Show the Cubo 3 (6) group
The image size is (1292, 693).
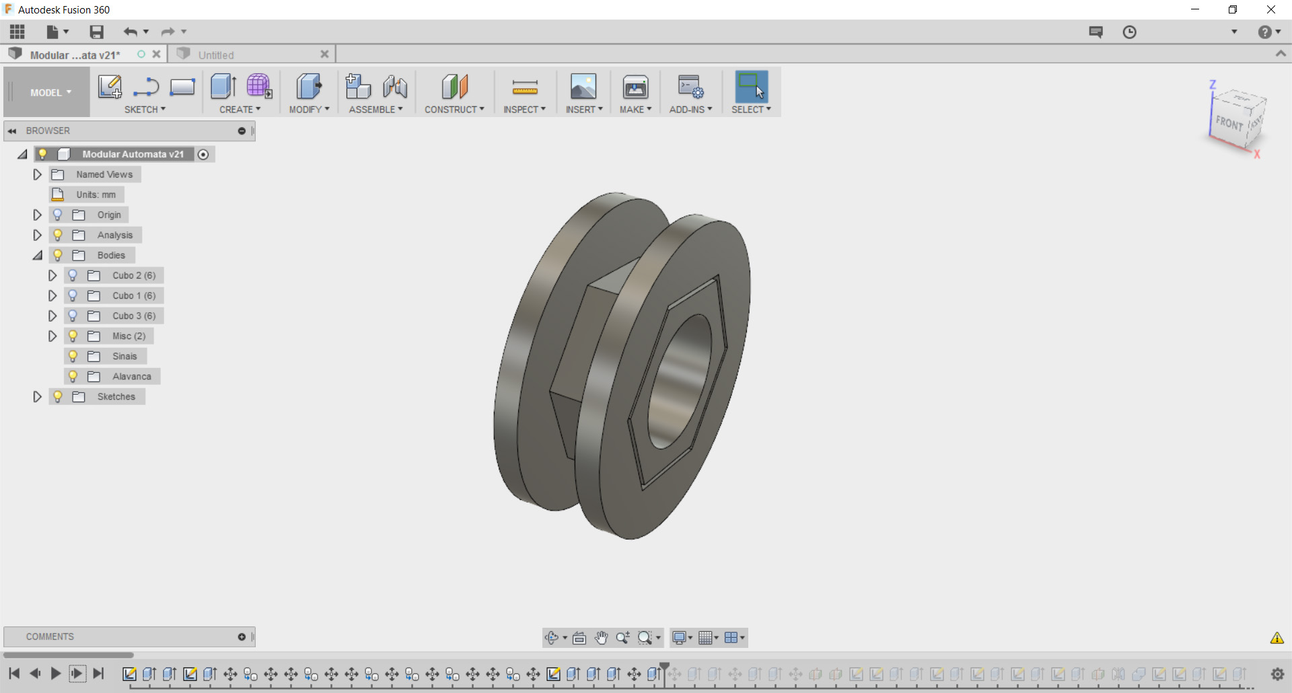point(73,316)
